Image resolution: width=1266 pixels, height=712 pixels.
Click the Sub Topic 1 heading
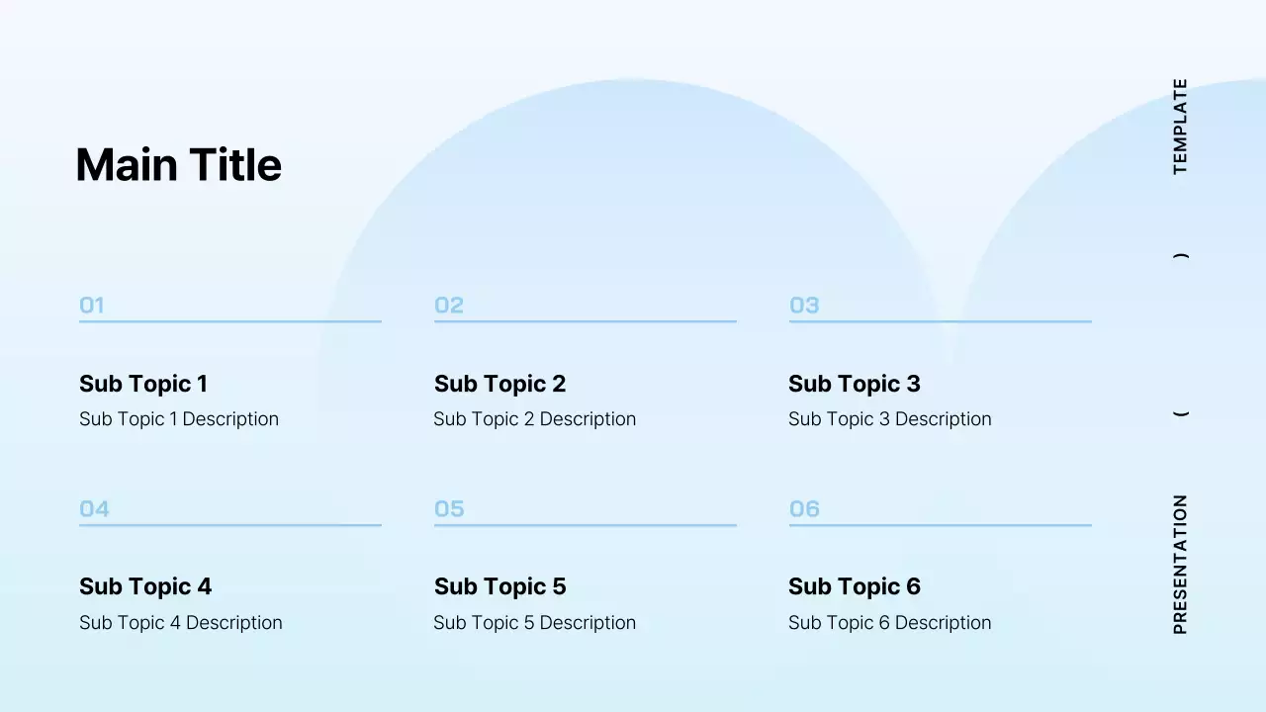coord(143,384)
